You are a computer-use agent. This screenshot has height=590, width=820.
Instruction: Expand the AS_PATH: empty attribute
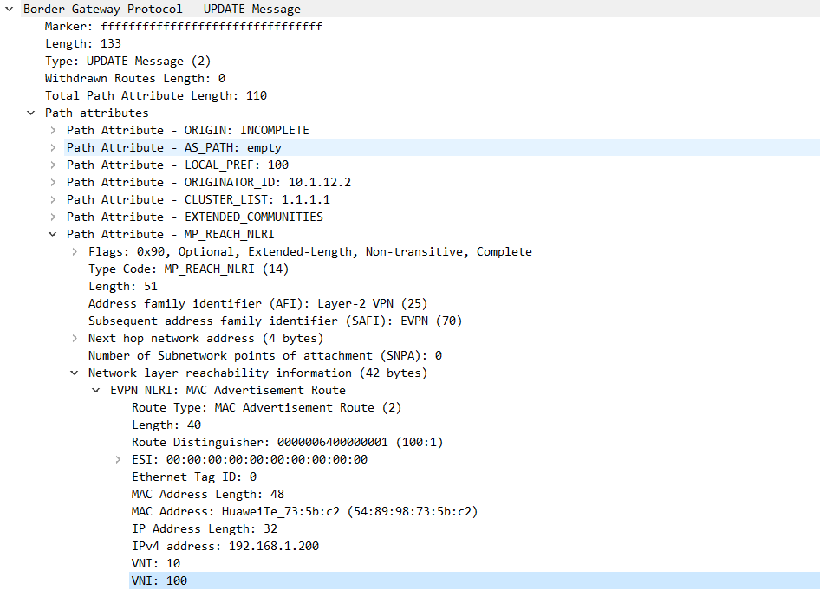tap(53, 148)
